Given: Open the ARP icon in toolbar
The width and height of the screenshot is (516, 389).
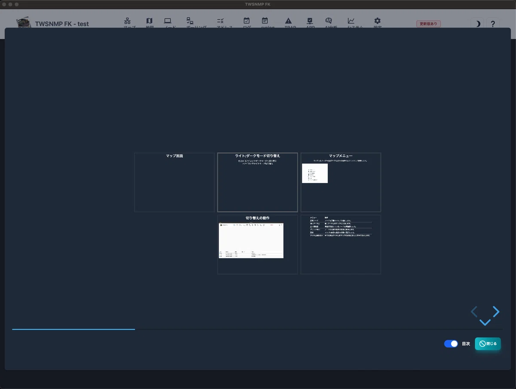Looking at the screenshot, I should click(310, 21).
